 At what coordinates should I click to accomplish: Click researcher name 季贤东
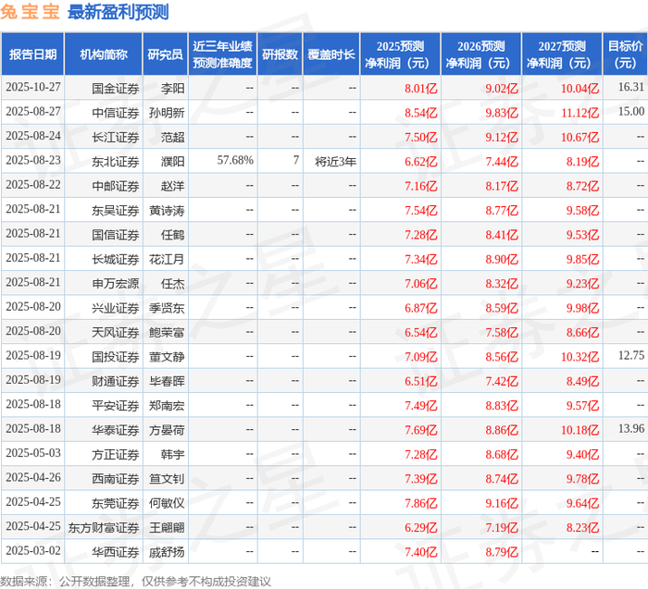click(x=167, y=308)
